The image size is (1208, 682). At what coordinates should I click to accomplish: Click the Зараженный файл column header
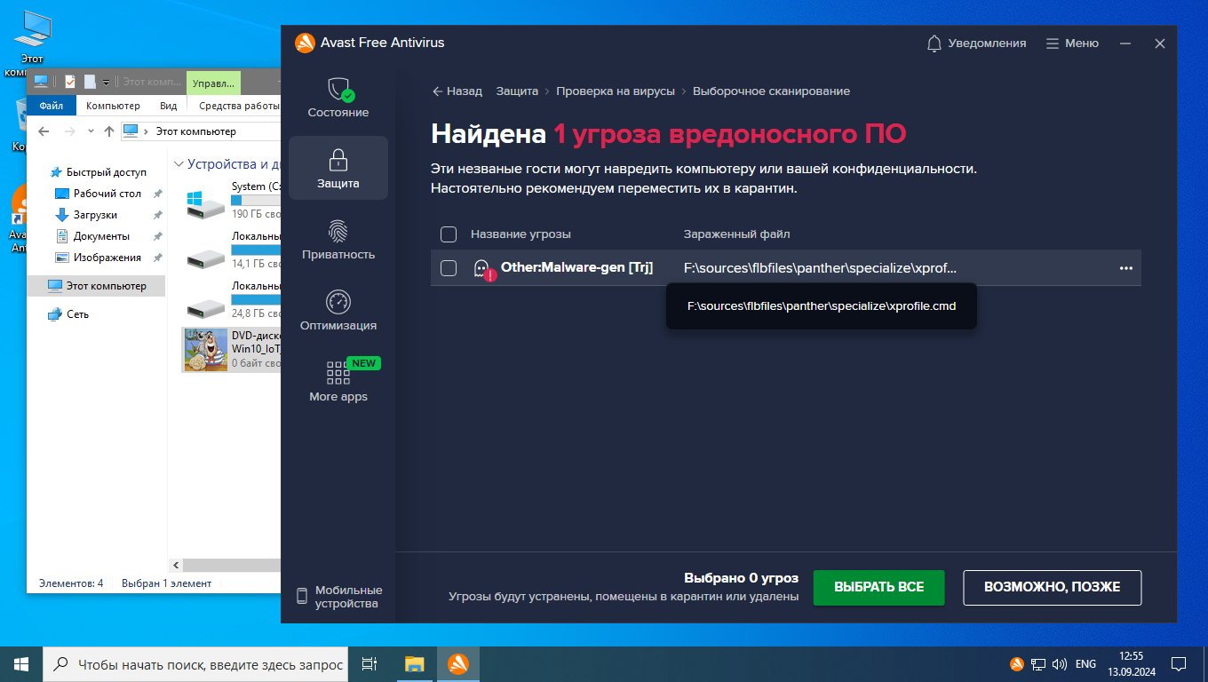pyautogui.click(x=736, y=234)
